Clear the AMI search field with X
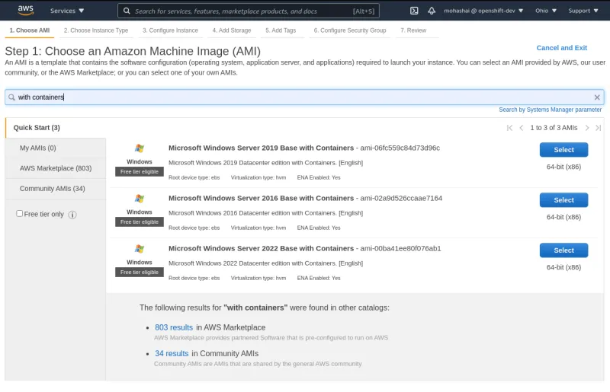 597,97
